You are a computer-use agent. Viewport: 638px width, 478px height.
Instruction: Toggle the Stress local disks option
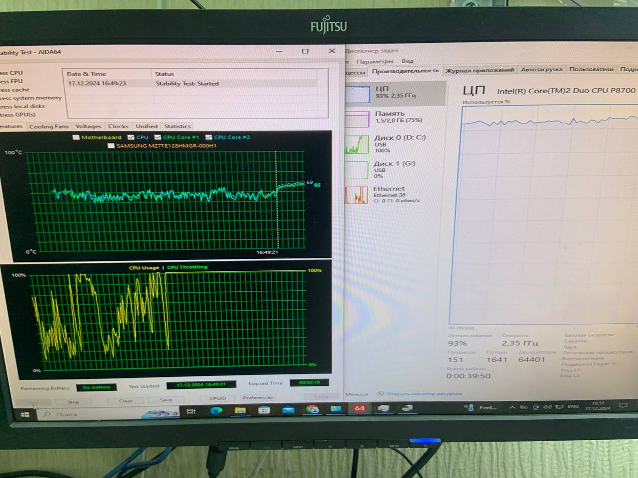22,106
